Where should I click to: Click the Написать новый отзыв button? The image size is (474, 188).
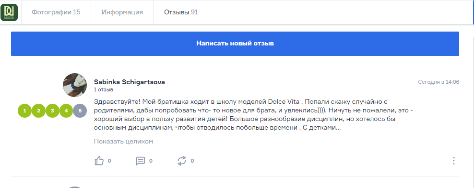point(235,44)
